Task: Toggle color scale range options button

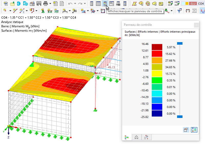Action: 194,130
